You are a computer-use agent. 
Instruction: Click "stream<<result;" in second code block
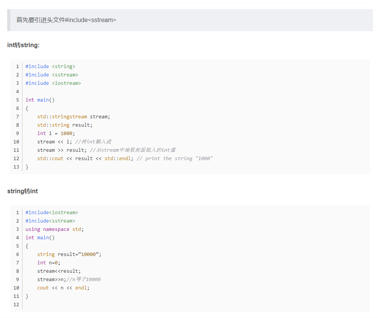coord(59,271)
